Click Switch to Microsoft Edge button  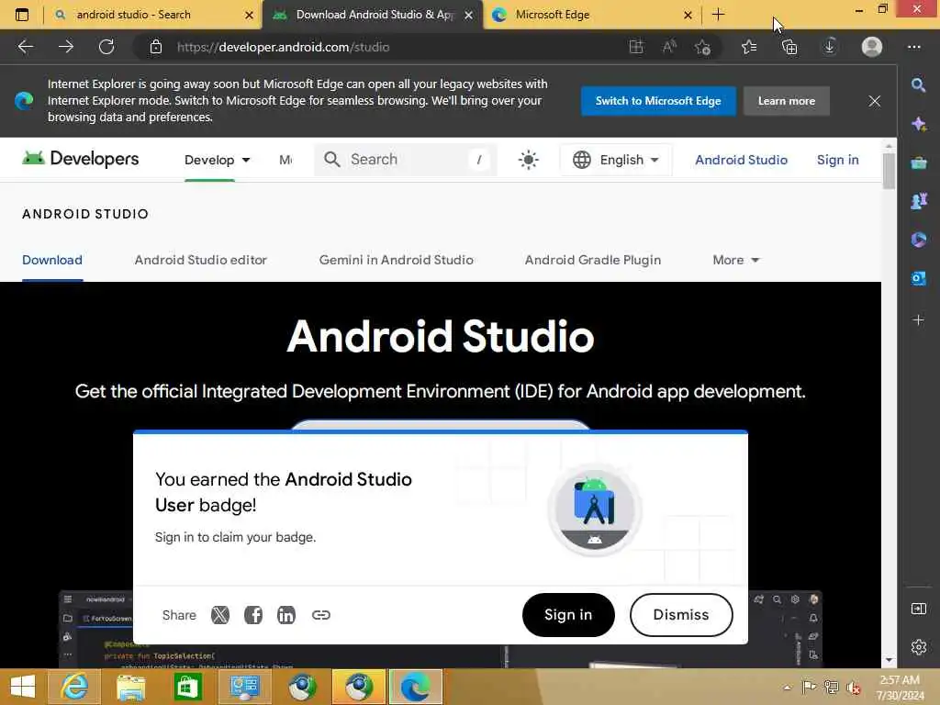658,101
